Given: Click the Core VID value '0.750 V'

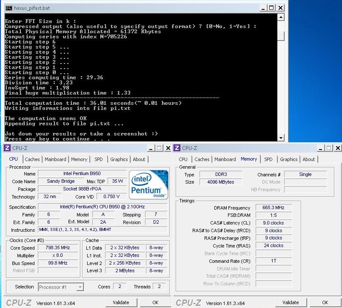Looking at the screenshot, I should point(111,196).
